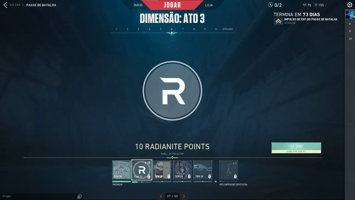Click the 27 / 50 page indicator
This screenshot has height=200, width=355.
pos(173,196)
